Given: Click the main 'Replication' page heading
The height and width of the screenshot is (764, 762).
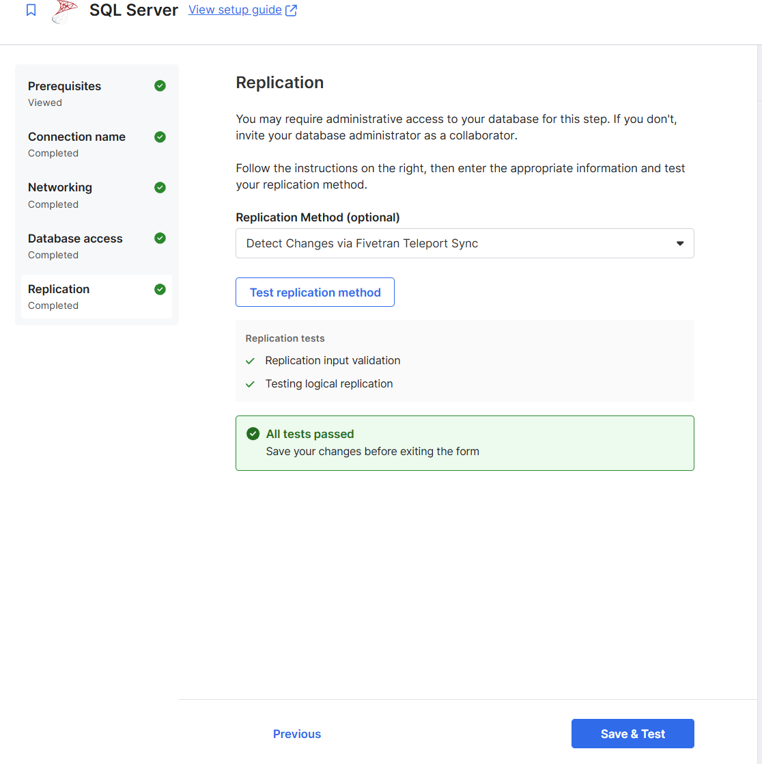Looking at the screenshot, I should tap(279, 82).
